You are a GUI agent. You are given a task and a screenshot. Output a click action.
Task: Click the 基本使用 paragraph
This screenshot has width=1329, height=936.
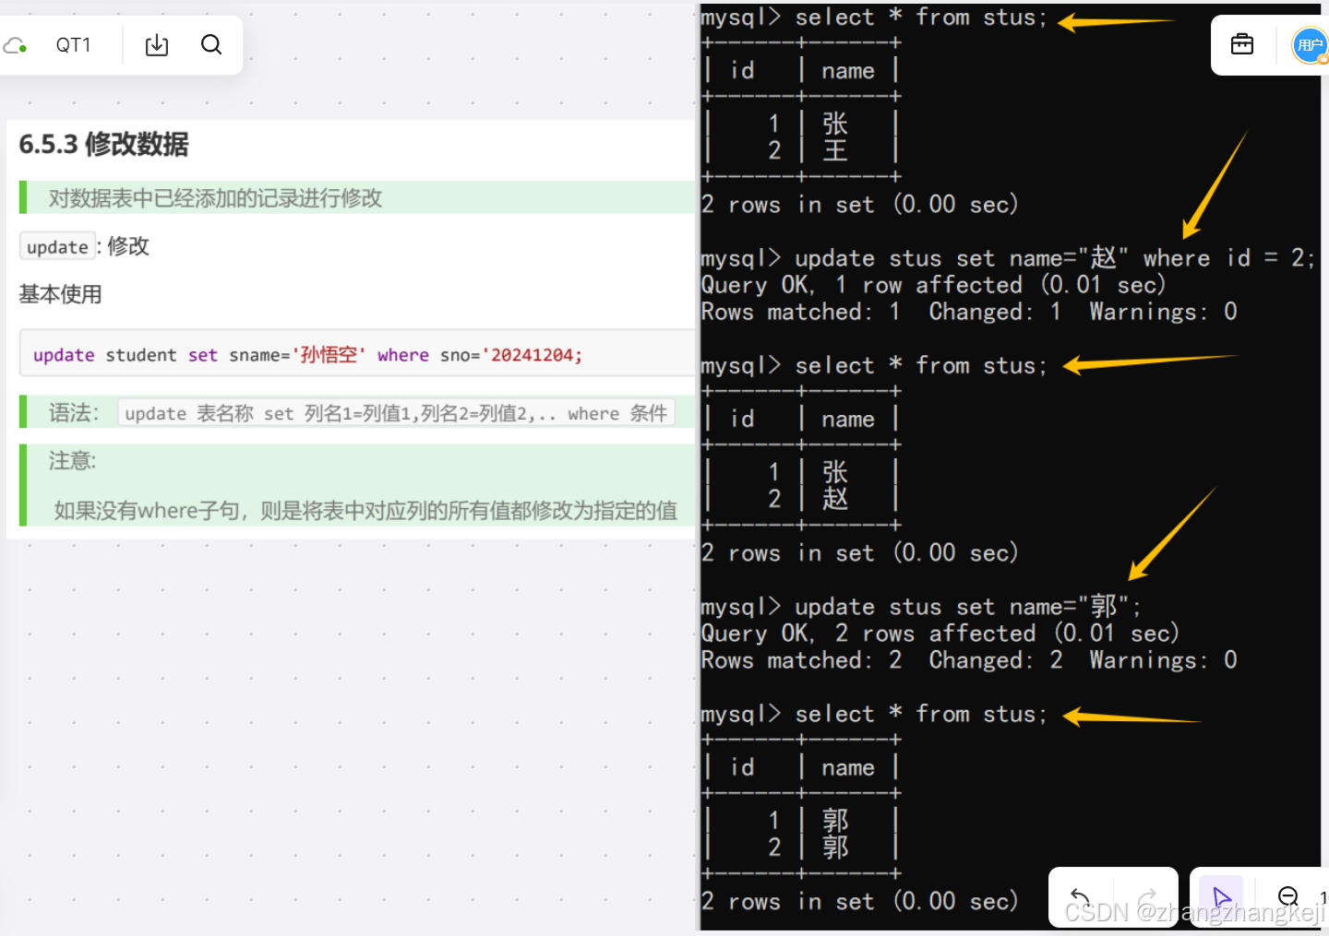[60, 294]
